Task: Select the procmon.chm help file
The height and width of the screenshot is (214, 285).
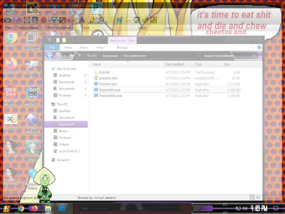Action: tap(108, 78)
